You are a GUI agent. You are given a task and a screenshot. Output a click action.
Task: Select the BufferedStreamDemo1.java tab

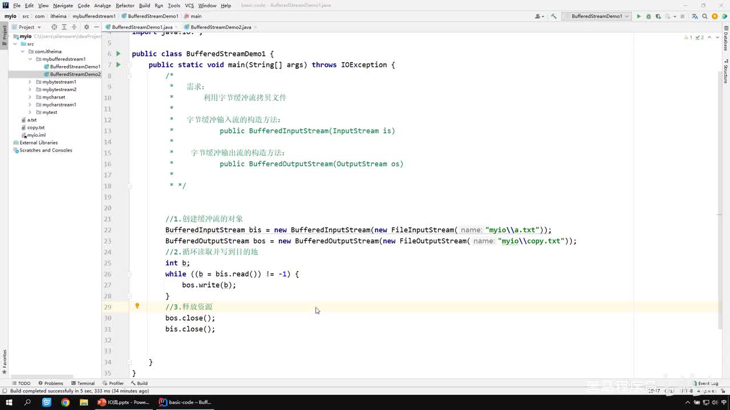(142, 27)
